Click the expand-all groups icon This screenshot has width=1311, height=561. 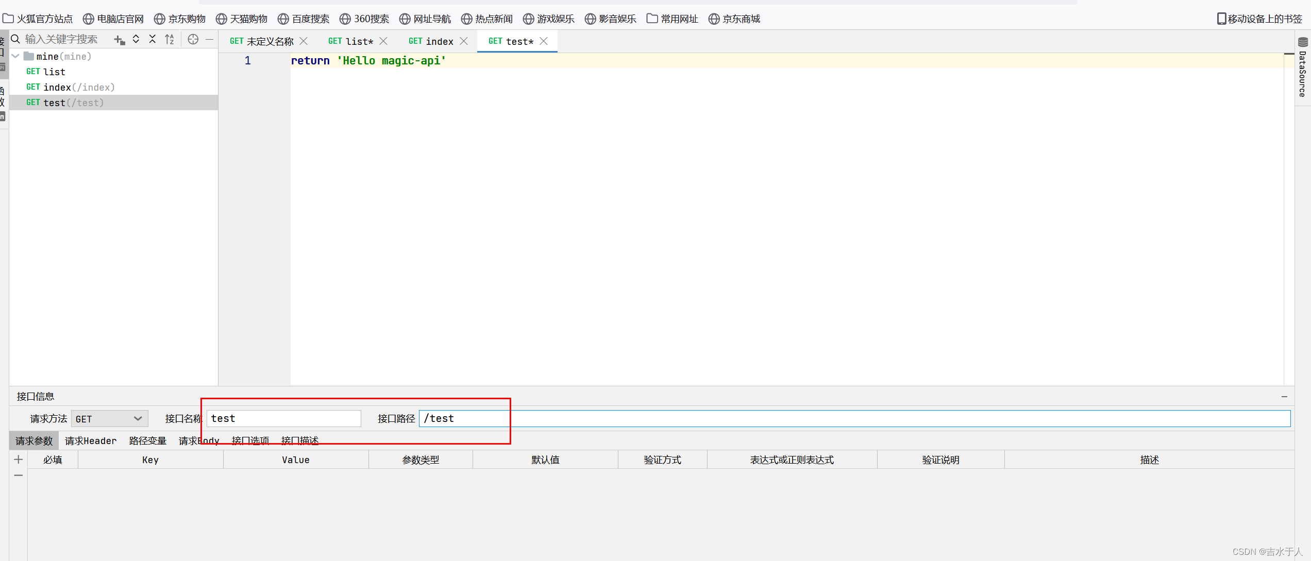pyautogui.click(x=136, y=39)
